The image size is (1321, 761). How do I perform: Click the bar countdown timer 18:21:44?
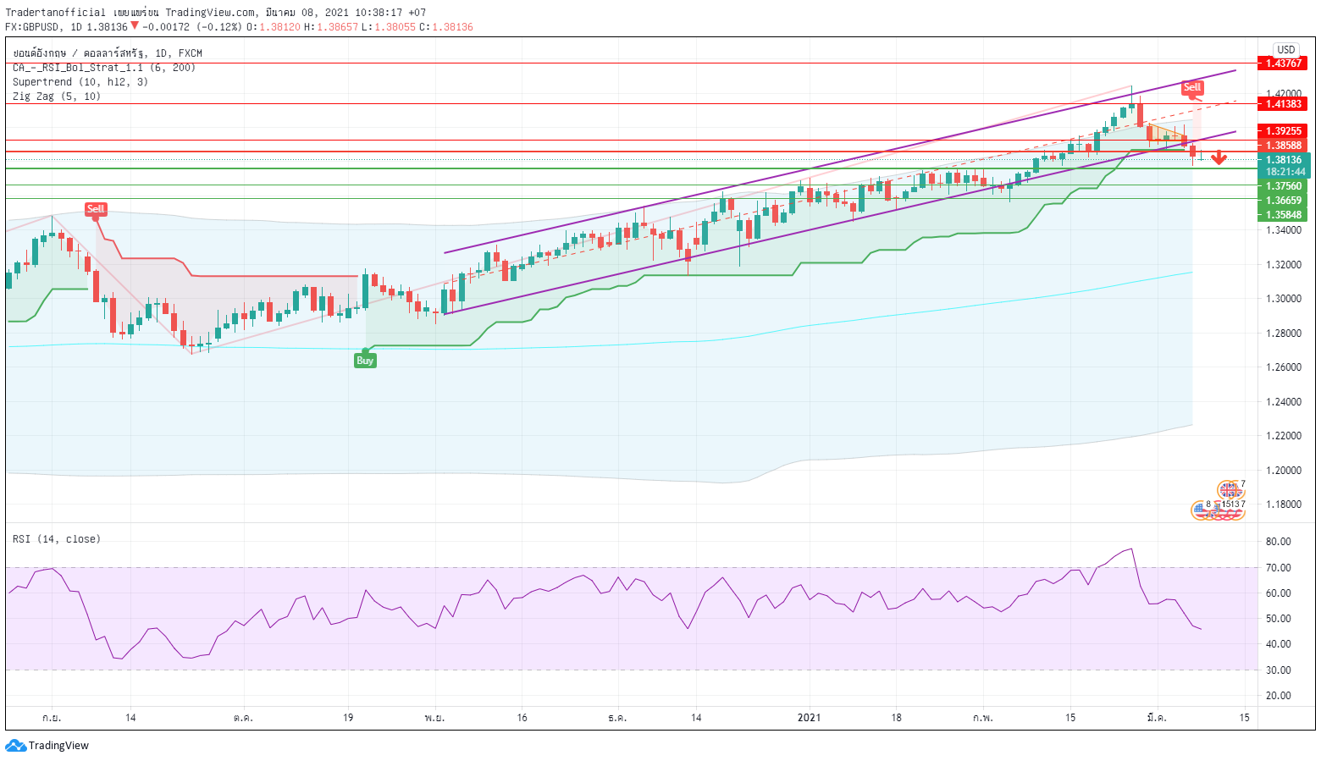coord(1284,172)
